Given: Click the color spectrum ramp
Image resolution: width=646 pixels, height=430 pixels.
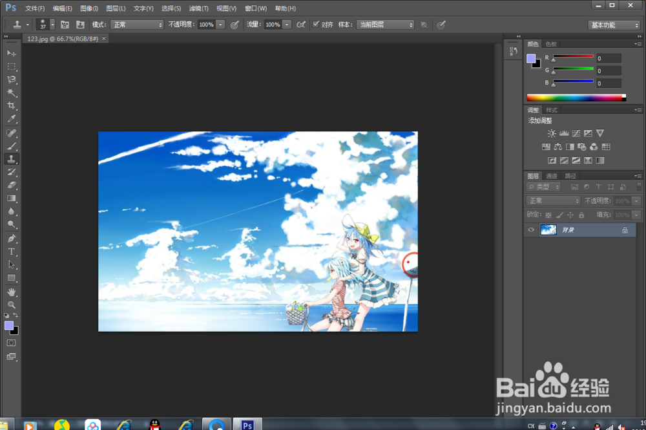Looking at the screenshot, I should pos(576,98).
